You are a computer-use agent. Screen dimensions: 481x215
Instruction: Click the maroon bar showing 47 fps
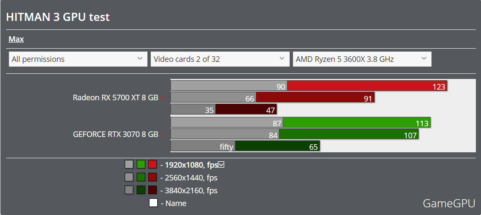pyautogui.click(x=246, y=109)
